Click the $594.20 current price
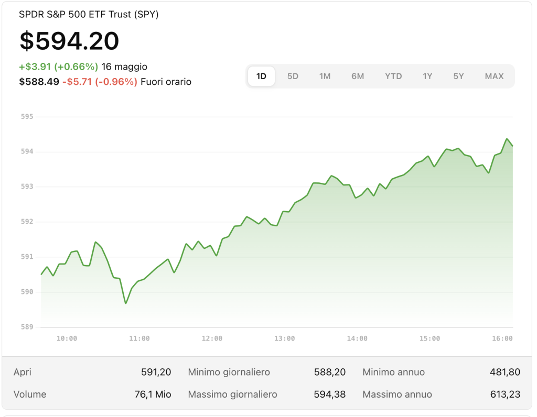Image resolution: width=537 pixels, height=417 pixels. (x=70, y=41)
